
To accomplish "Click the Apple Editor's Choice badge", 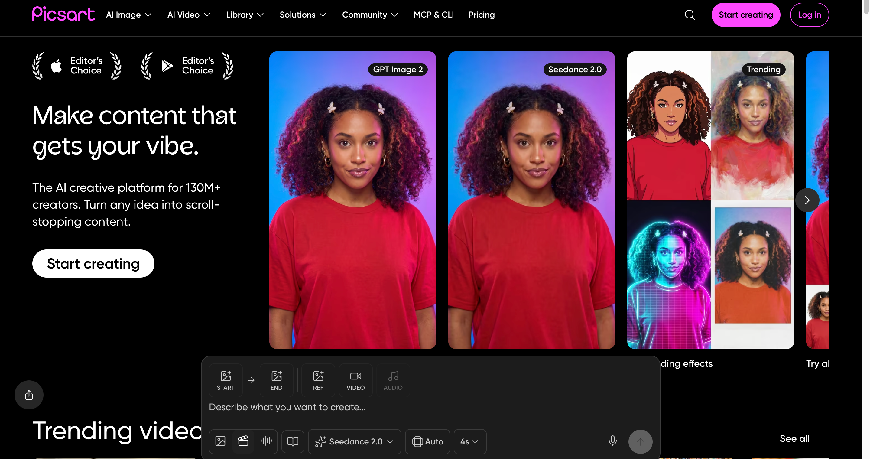I will point(77,66).
